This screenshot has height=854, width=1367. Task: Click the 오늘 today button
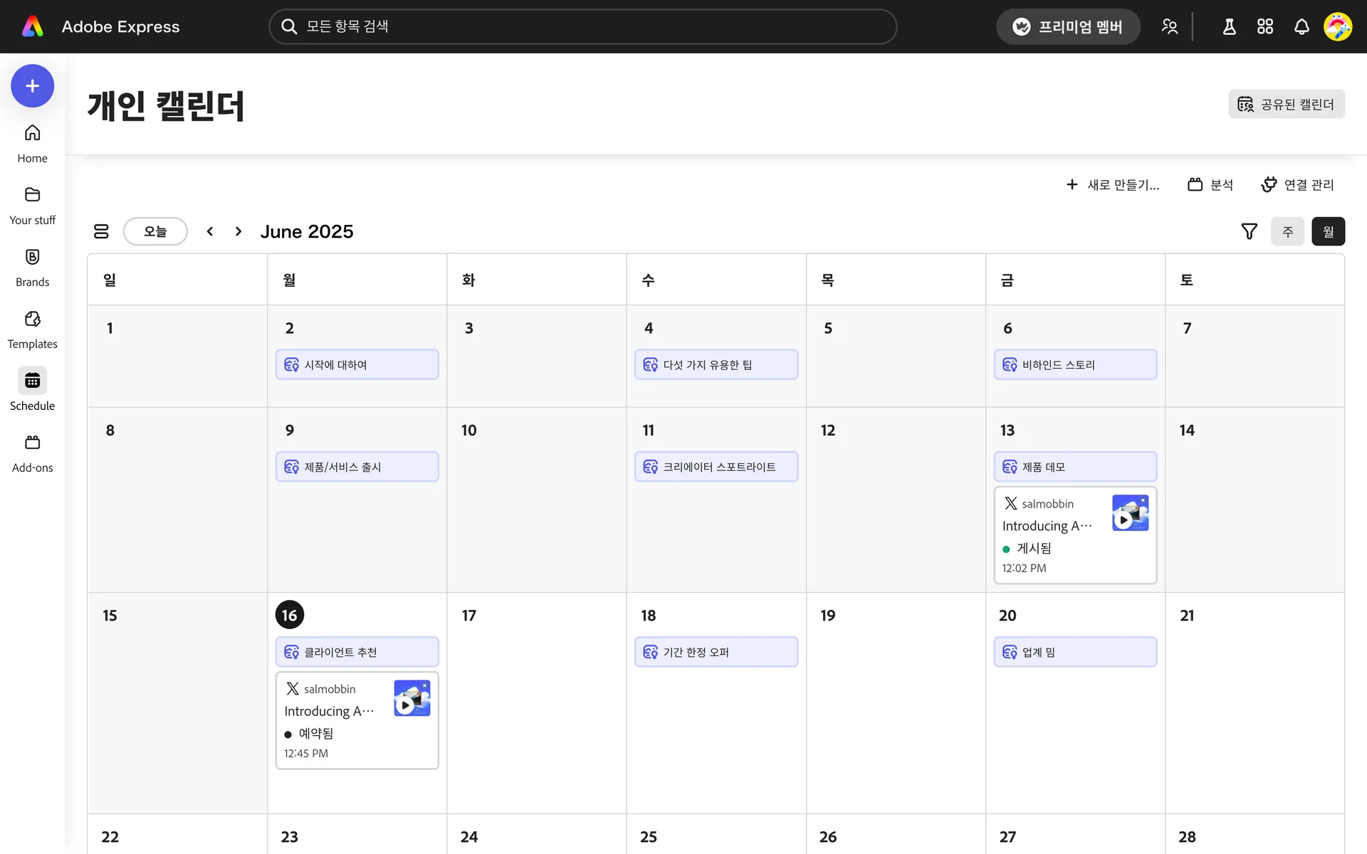pyautogui.click(x=155, y=231)
